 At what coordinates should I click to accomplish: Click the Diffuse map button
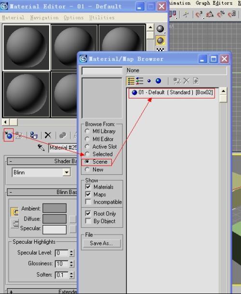[x=72, y=219]
